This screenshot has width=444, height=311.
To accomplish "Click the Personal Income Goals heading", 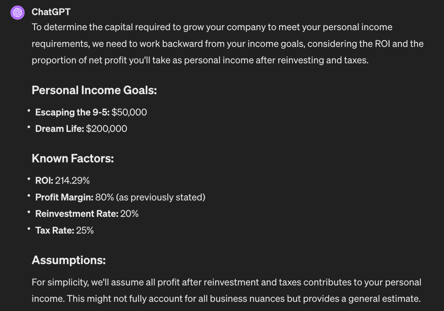I will 94,90.
